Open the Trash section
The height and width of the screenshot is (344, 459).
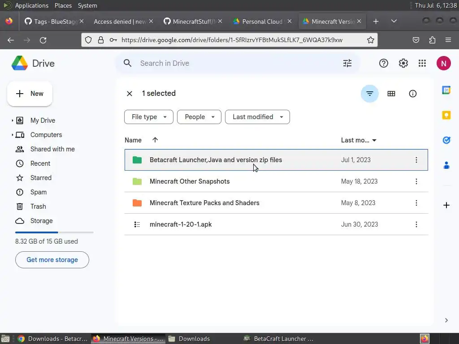click(x=38, y=206)
